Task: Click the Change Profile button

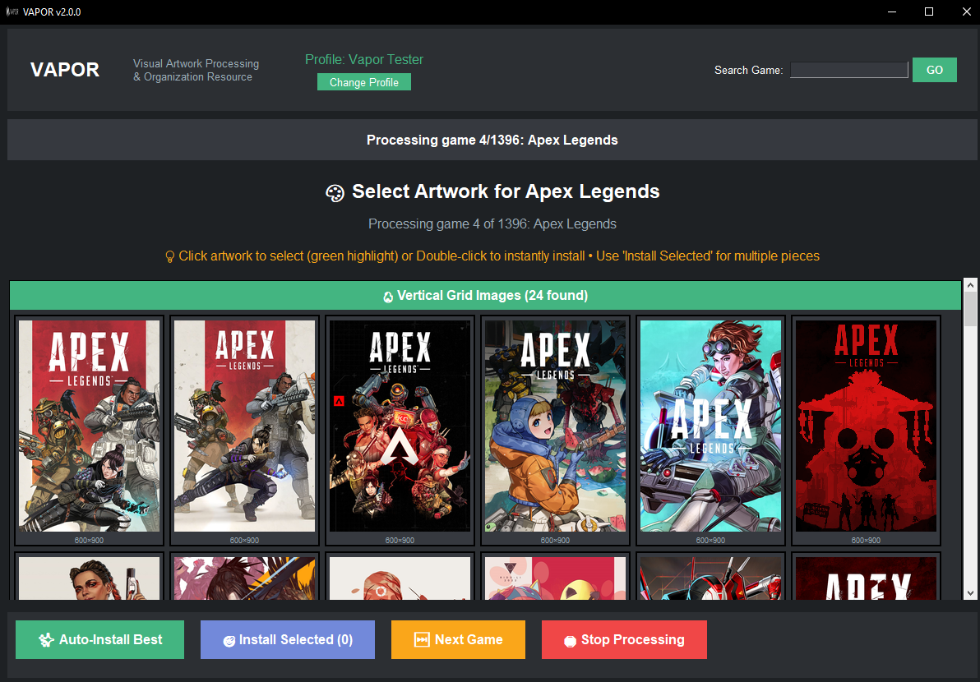Action: (x=363, y=82)
